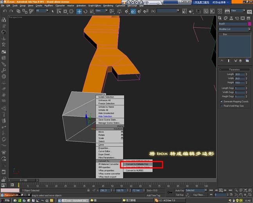Click the 0 / 100 time slider

pyautogui.click(x=23, y=180)
